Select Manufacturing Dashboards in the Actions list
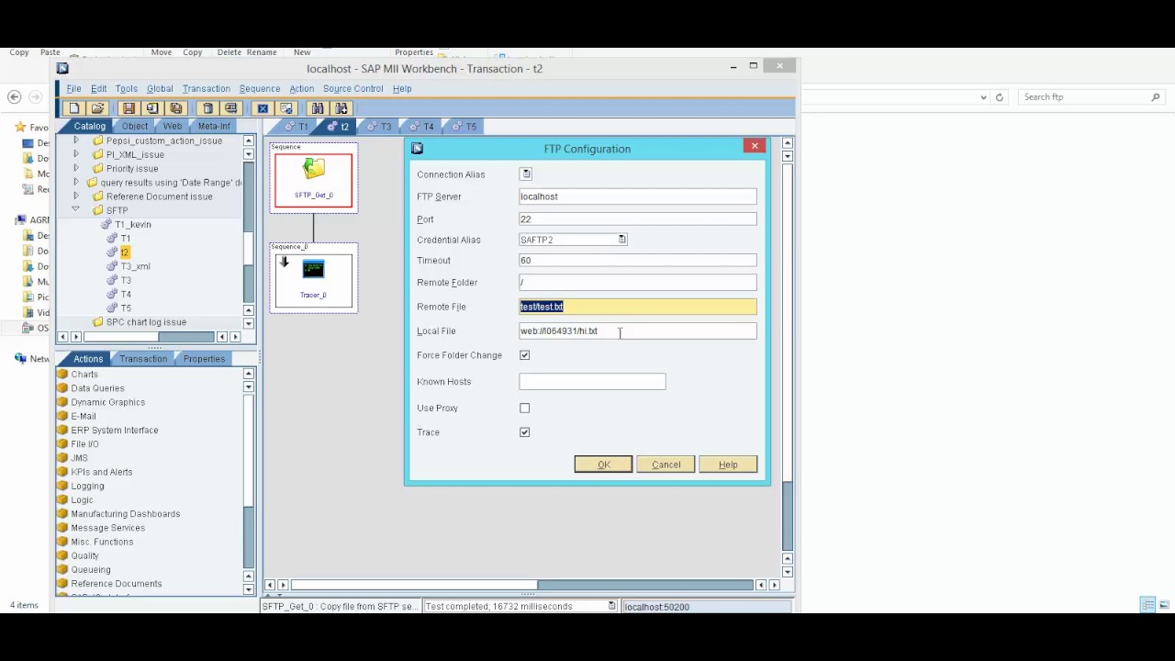 pos(126,514)
